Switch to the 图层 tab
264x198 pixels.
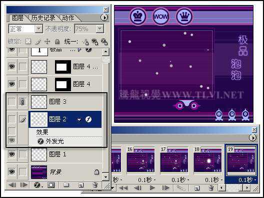(x=17, y=18)
